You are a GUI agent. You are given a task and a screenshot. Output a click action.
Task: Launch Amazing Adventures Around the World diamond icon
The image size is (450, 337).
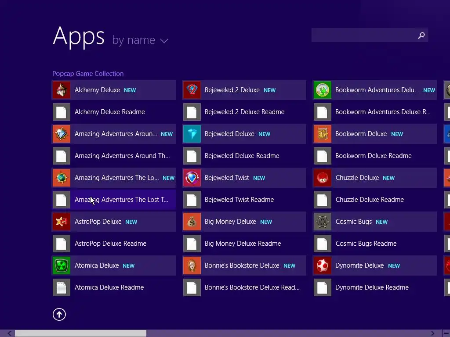point(62,134)
